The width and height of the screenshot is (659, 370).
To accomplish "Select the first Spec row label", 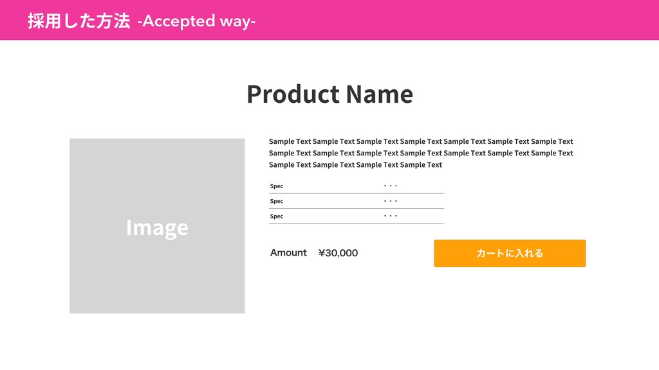I will pos(277,186).
